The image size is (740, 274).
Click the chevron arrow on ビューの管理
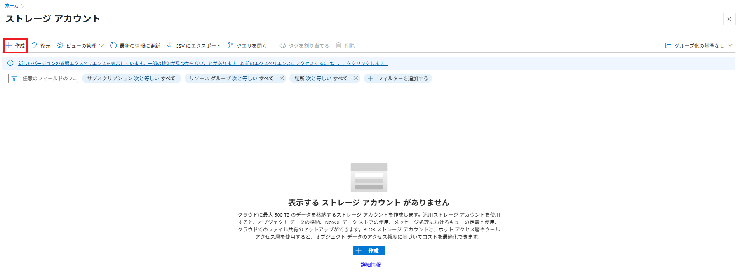click(102, 46)
